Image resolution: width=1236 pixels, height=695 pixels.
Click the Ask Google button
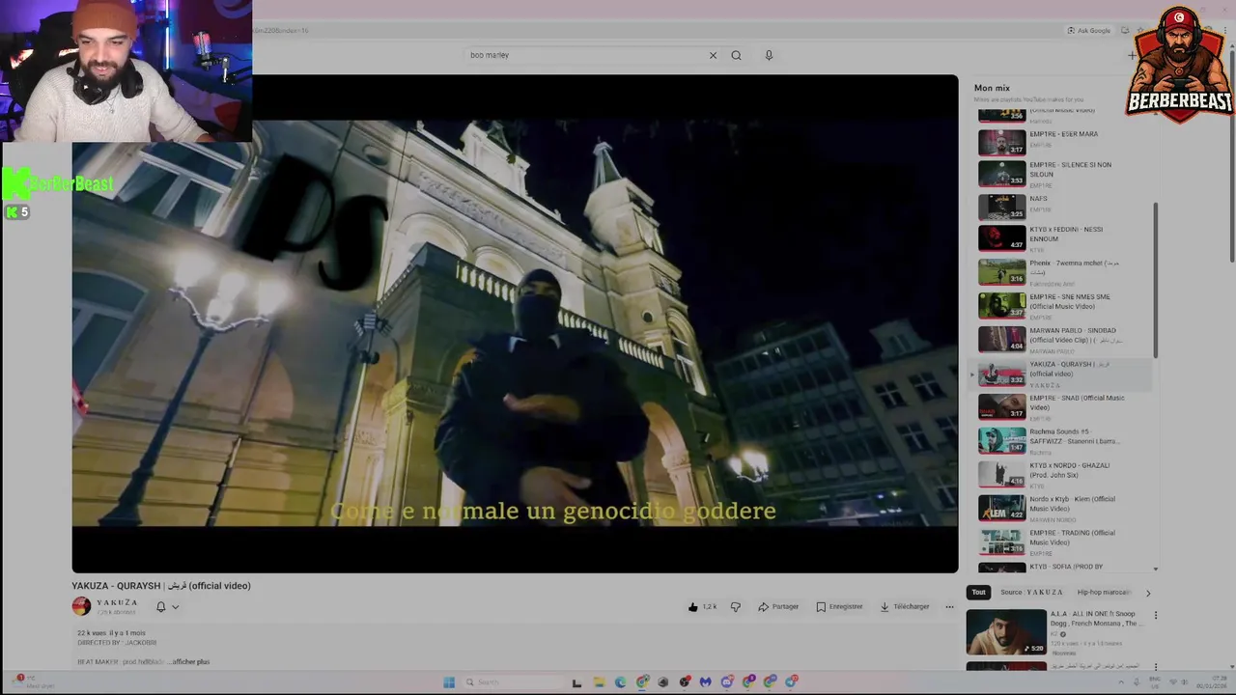1089,30
